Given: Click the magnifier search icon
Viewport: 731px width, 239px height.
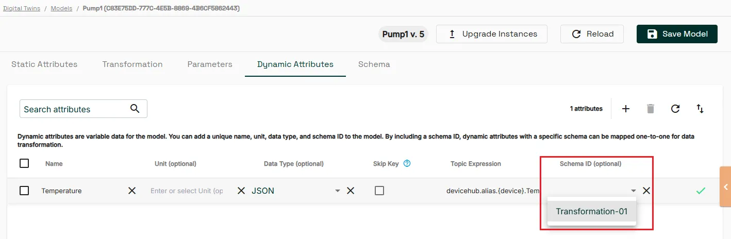Looking at the screenshot, I should click(x=135, y=108).
